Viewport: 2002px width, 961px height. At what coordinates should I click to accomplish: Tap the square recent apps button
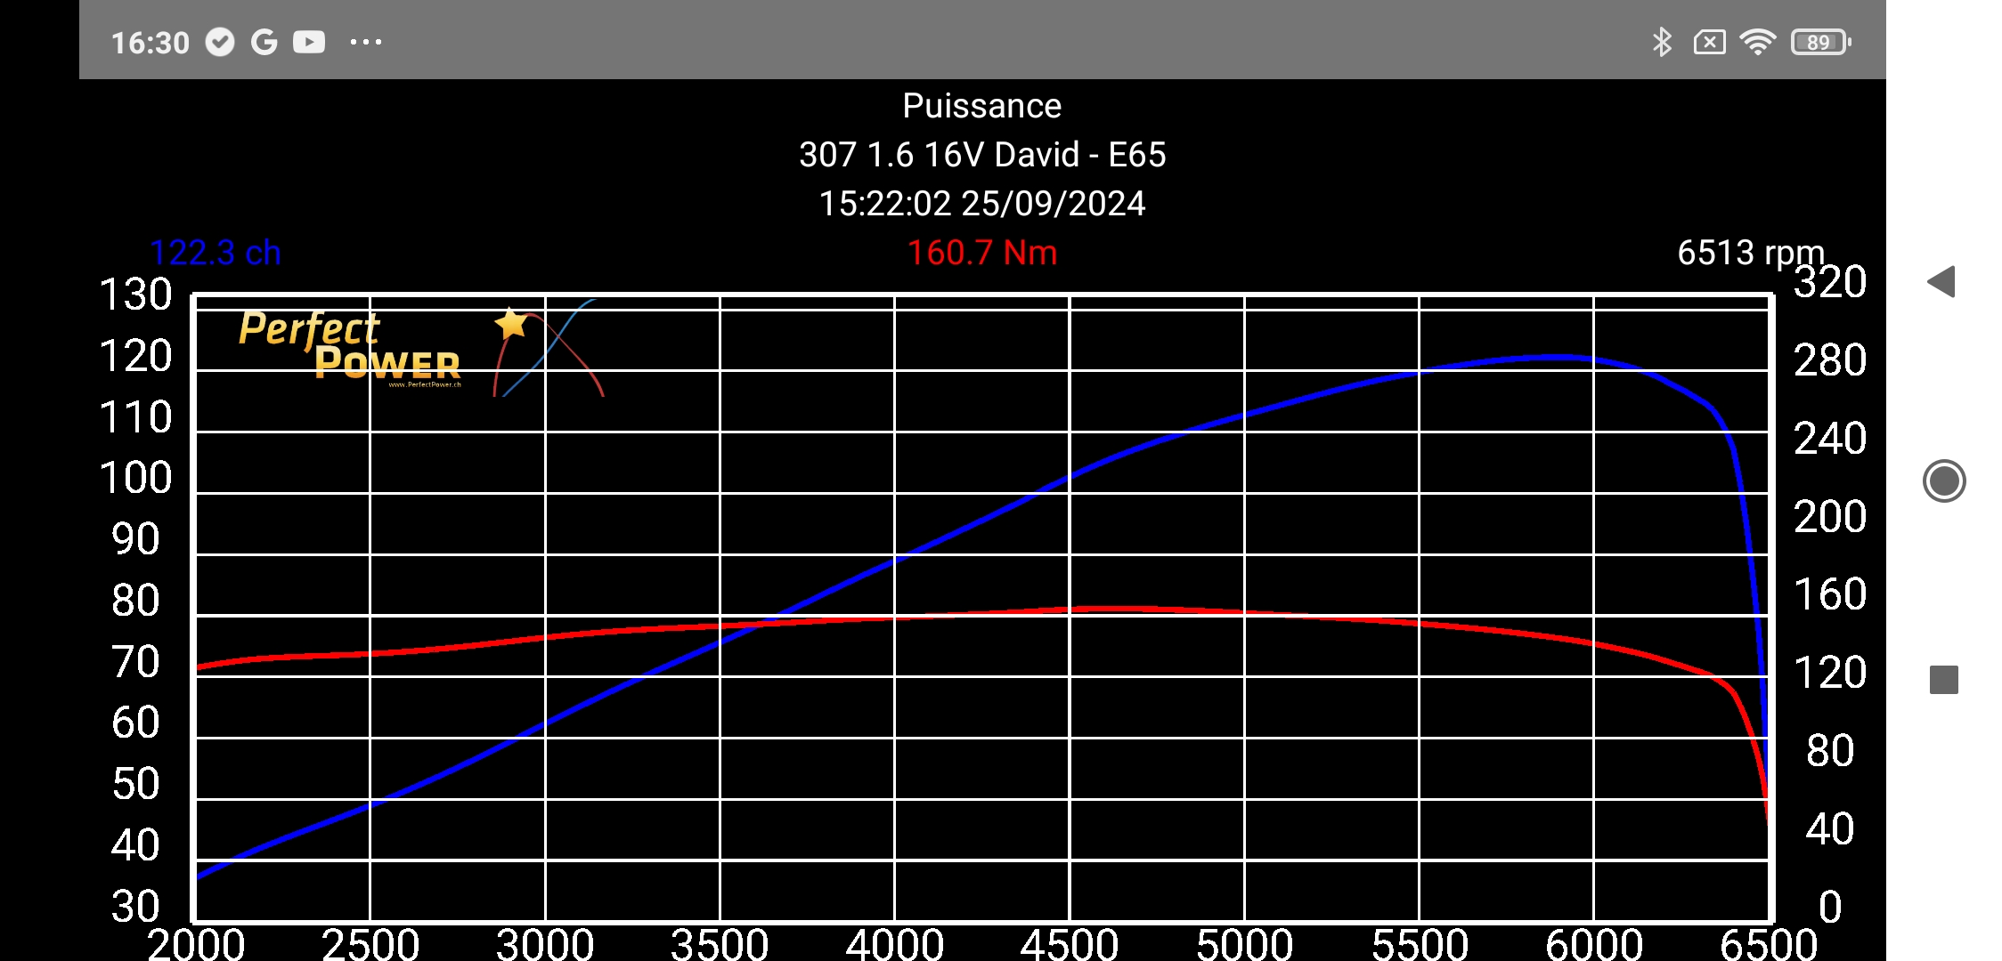[1943, 680]
